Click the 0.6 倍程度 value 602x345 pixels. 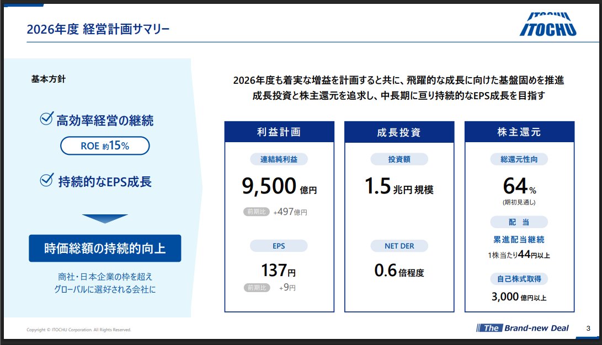(399, 271)
